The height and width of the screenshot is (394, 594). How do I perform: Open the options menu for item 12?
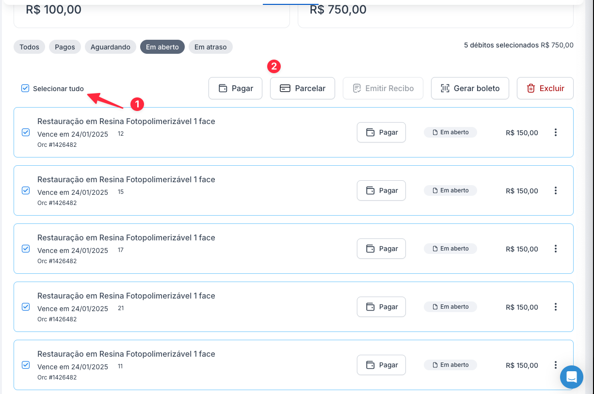coord(556,132)
